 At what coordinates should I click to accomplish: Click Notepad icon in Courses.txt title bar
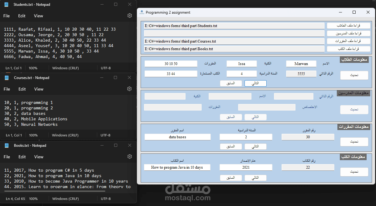pyautogui.click(x=7, y=78)
